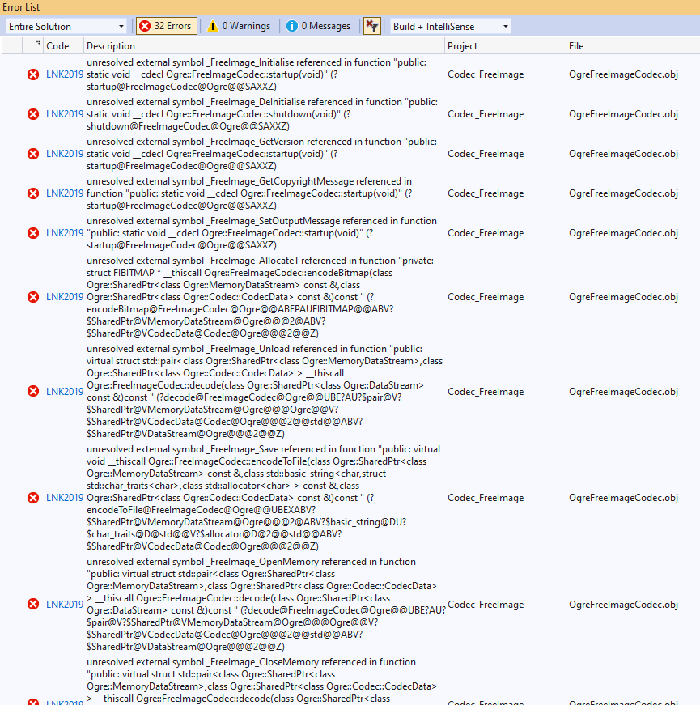Select the FreeImage_Initialise error description
Viewport: 700px width, 705px height.
point(257,74)
